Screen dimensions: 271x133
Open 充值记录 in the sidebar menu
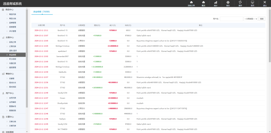(13, 63)
